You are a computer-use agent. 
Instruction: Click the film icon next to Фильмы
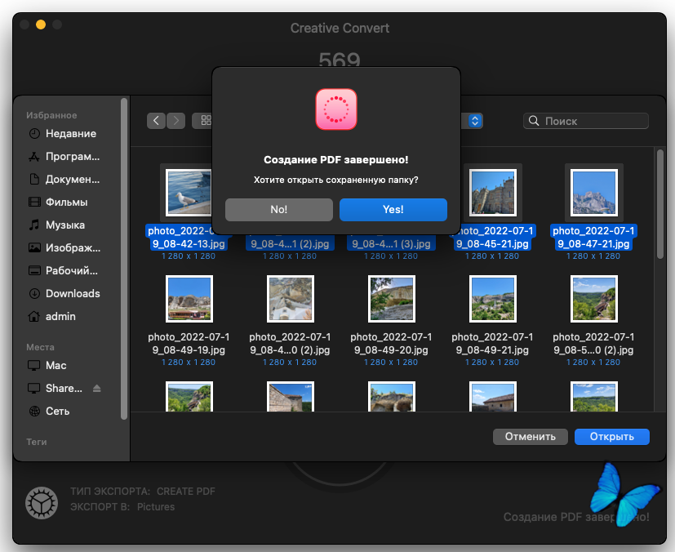pyautogui.click(x=34, y=202)
